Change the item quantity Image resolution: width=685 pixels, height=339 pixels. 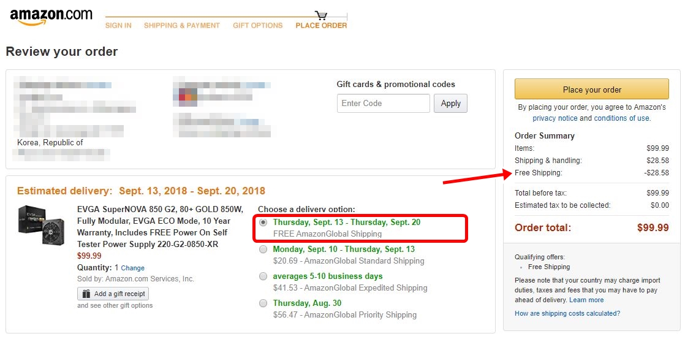pos(133,269)
